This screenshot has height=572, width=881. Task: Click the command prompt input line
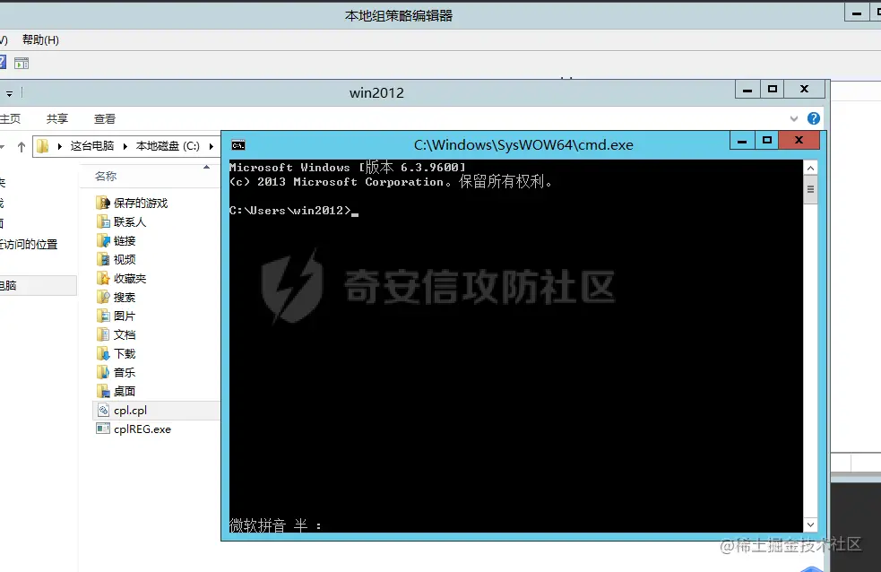pos(294,211)
